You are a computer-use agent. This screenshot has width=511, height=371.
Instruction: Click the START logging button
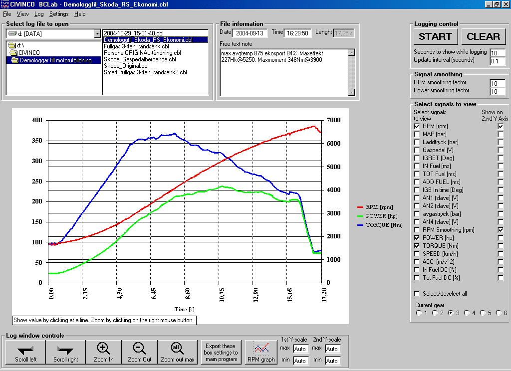[436, 36]
